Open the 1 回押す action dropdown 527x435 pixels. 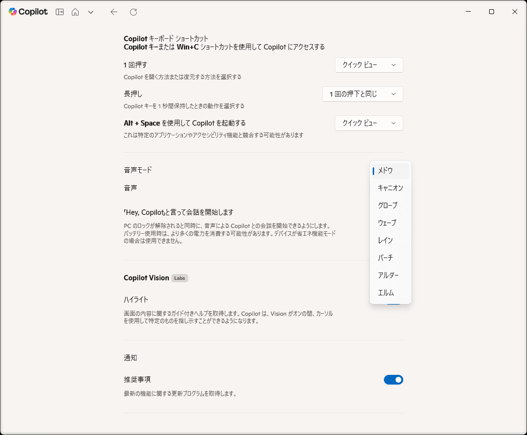click(x=369, y=64)
